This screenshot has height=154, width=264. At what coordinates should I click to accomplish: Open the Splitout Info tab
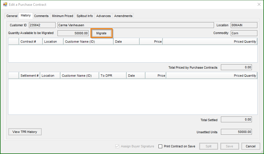pyautogui.click(x=85, y=16)
